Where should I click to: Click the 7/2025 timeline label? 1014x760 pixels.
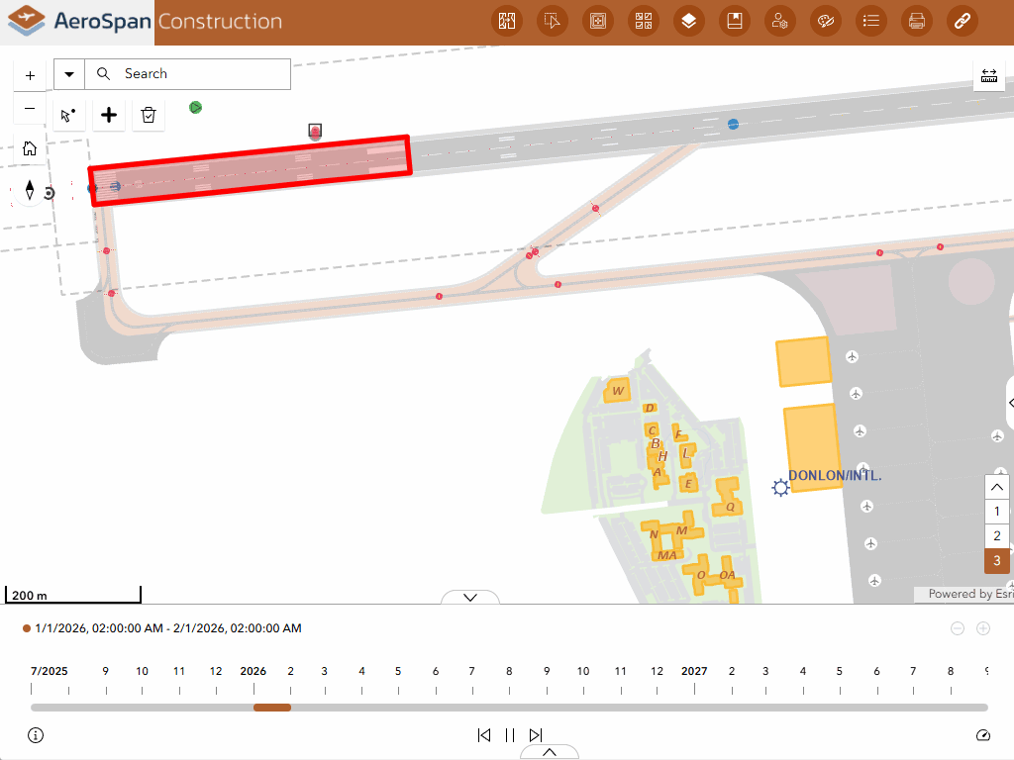pos(50,671)
